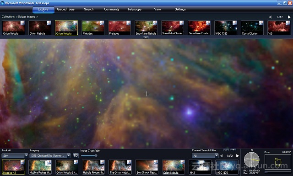Select the M42 thumbnail
Image resolution: width=293 pixels, height=176 pixels.
[200, 167]
